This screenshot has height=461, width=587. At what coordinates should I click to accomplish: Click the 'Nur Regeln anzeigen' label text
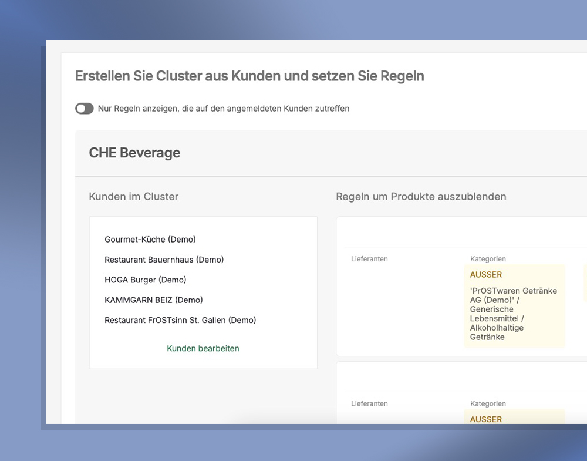click(223, 109)
